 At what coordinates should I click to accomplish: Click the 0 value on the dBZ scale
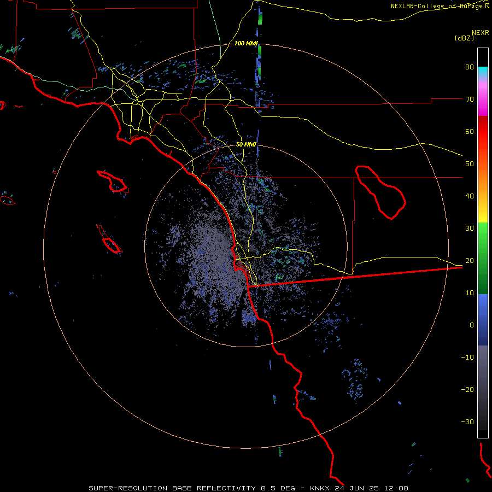[472, 325]
